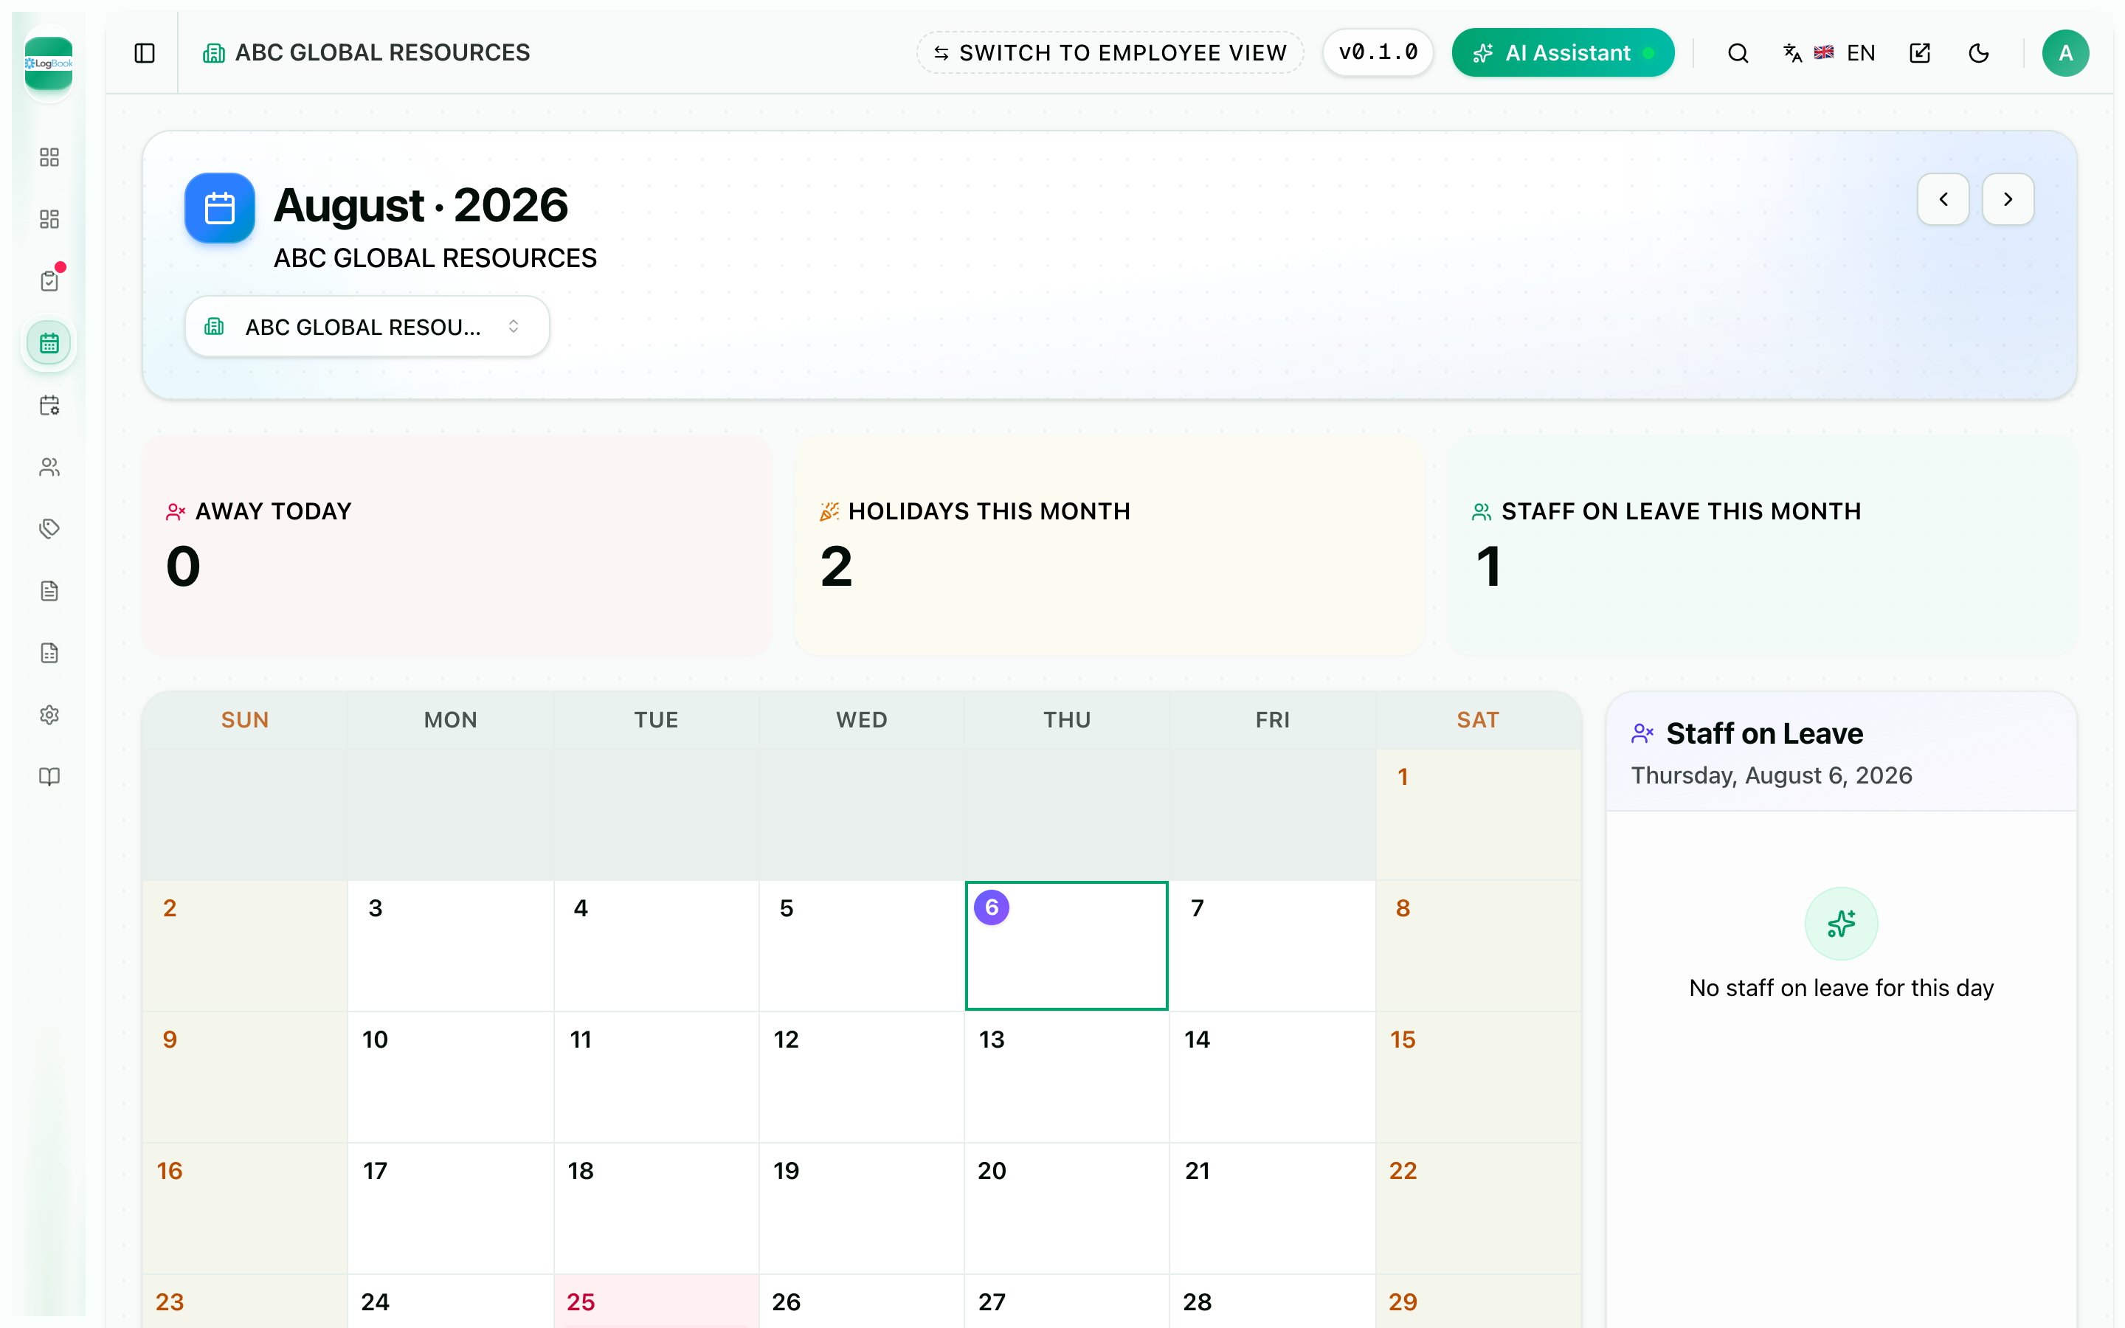Click the search magnifier icon
Image resolution: width=2125 pixels, height=1328 pixels.
point(1738,54)
